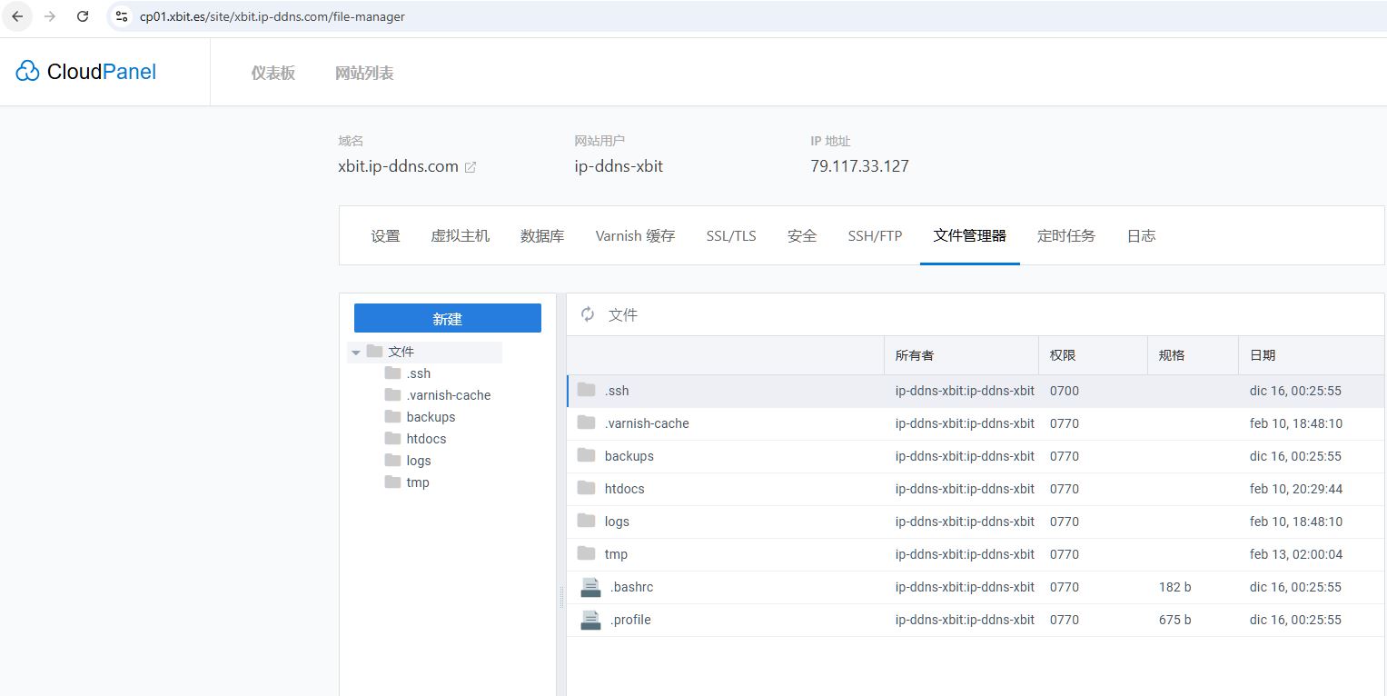Open external link icon beside xbit.ip-ddns.com

471,167
